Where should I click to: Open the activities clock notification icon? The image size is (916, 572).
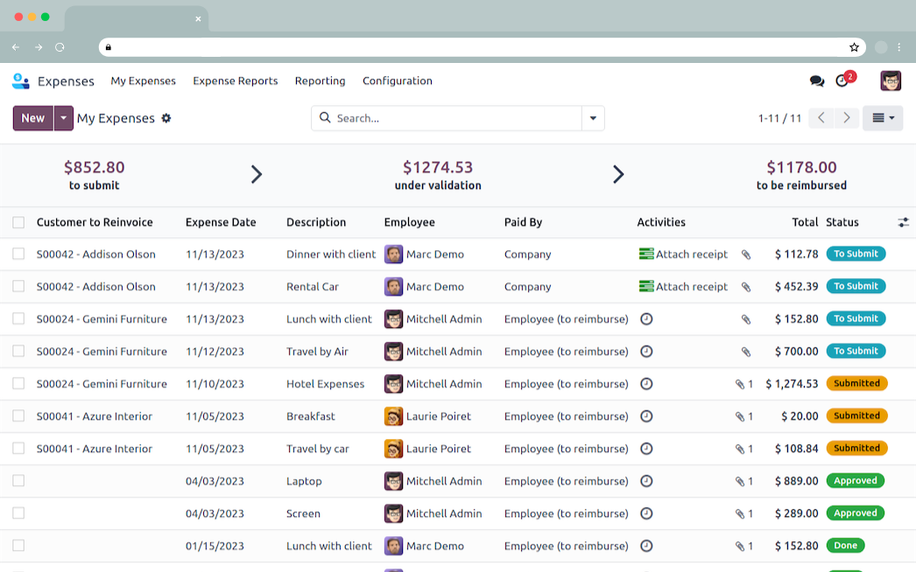(842, 81)
